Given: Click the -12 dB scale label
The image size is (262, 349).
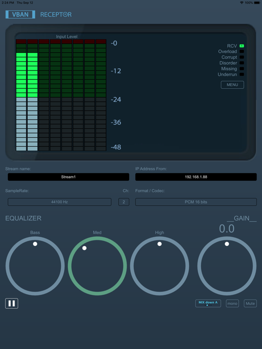Looking at the screenshot, I should pos(116,71).
